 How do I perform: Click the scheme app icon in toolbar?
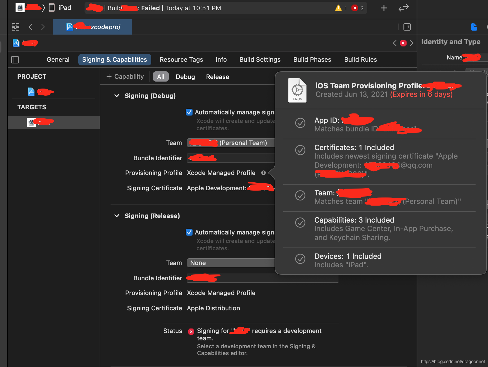coord(20,8)
